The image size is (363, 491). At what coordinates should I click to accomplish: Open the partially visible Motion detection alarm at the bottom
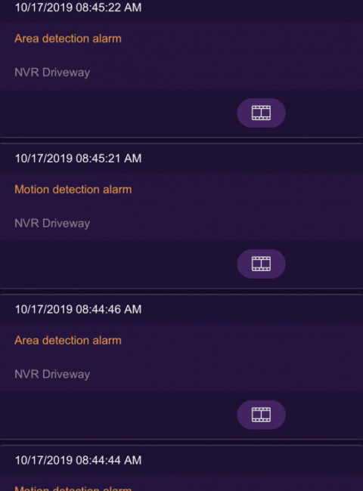pos(73,488)
